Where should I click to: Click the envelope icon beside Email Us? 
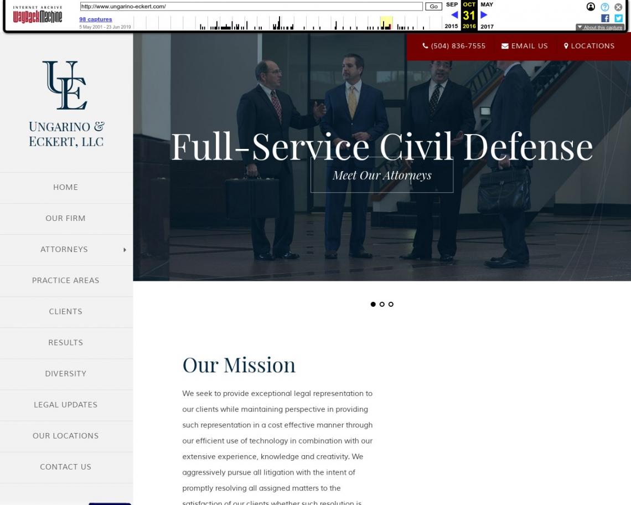505,46
